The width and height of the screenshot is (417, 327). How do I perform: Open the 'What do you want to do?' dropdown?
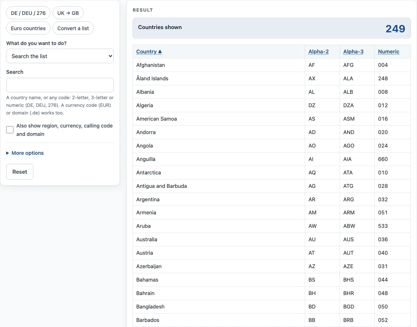pos(60,56)
